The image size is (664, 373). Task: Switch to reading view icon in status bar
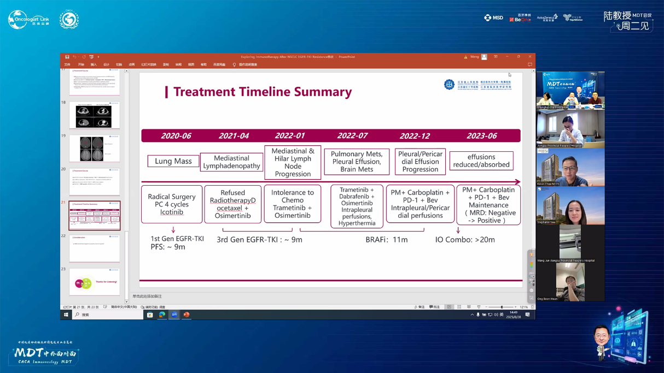[x=469, y=307]
